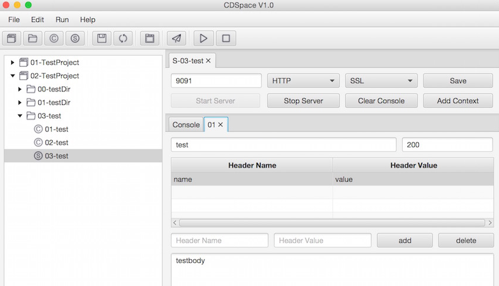Click the clapperboard-style toolbar icon
Image resolution: width=499 pixels, height=286 pixels.
[x=150, y=38]
